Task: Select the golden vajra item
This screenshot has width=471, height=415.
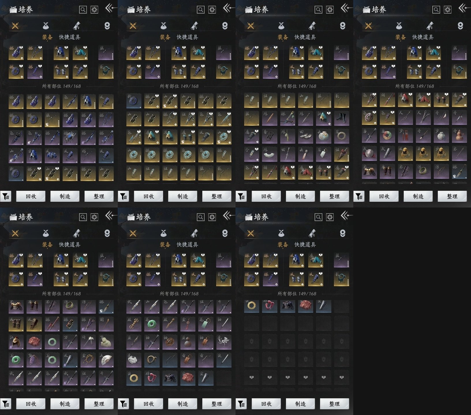Action: 134,324
